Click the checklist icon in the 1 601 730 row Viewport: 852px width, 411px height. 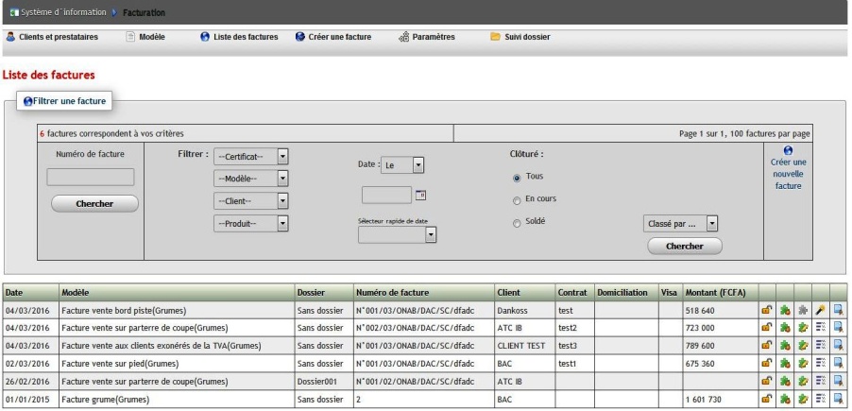click(821, 400)
